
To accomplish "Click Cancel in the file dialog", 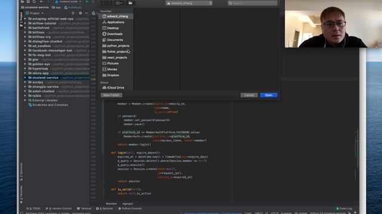I will pos(249,95).
